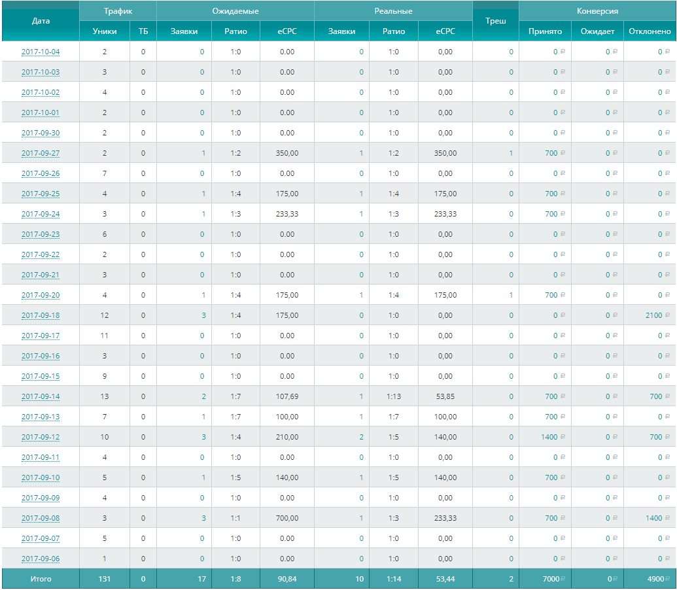This screenshot has width=677, height=590.
Task: Open the 2017-09-24 date link
Action: coord(41,214)
